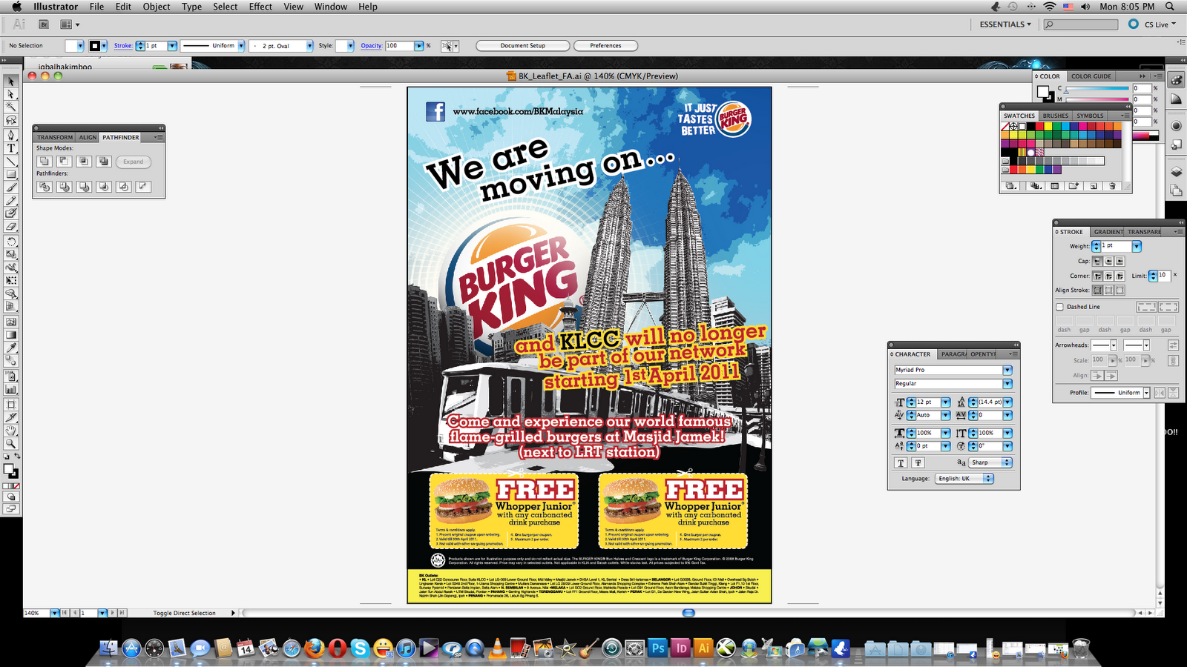Screen dimensions: 1187x667
Task: Click the Stroke link in control bar
Action: [x=123, y=46]
